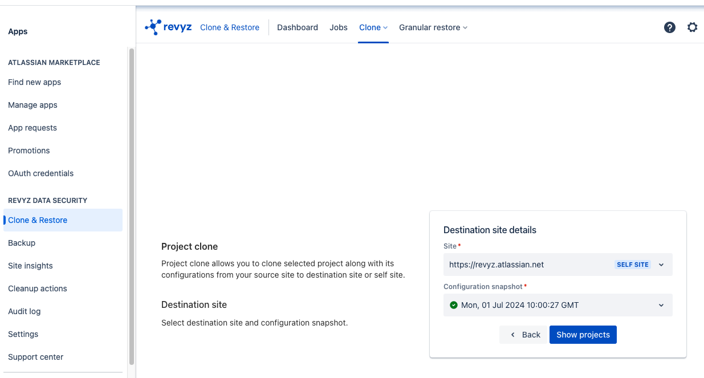The image size is (704, 378).
Task: Click the sidebar vertical scrollbar
Action: (132, 205)
